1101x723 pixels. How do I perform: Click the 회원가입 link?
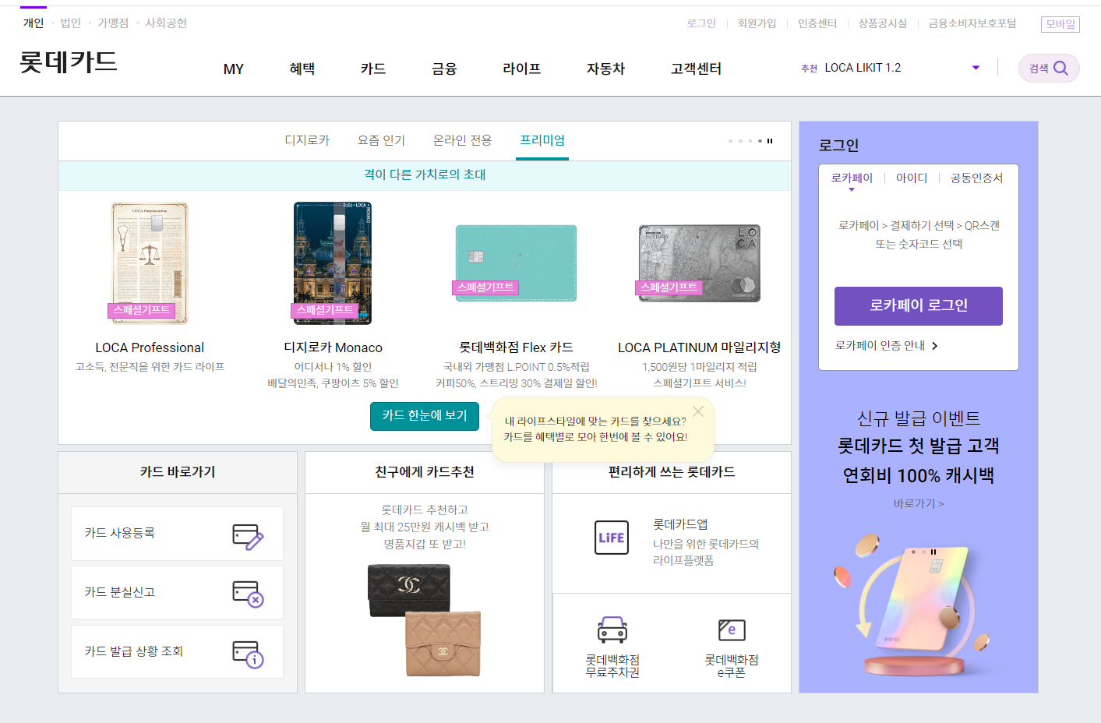coord(757,23)
